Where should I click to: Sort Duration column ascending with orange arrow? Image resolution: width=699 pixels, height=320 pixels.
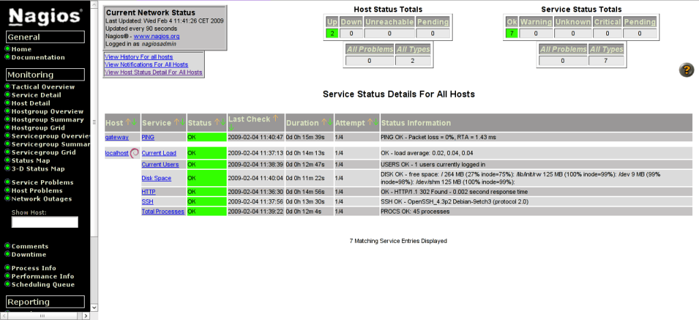pos(324,122)
